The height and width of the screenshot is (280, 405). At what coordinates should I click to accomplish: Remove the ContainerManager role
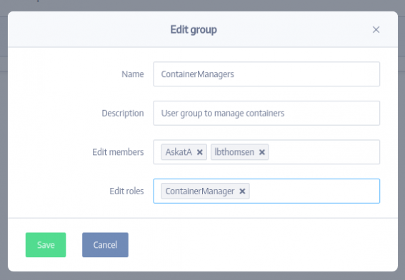[x=242, y=191]
